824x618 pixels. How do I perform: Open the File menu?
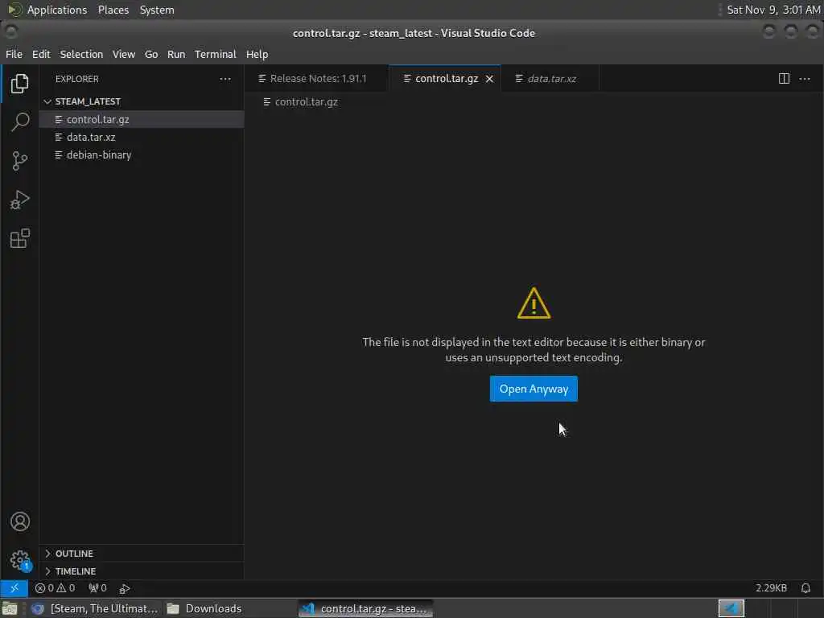coord(14,54)
